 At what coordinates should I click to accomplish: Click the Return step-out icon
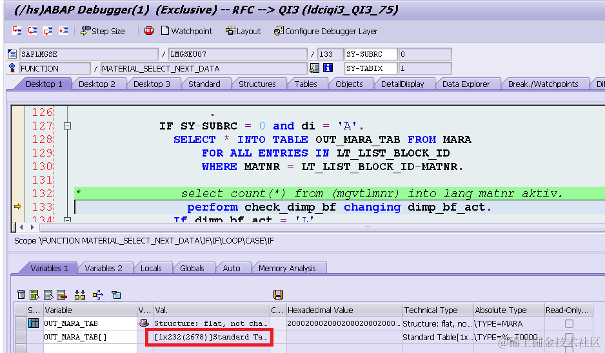[48, 31]
